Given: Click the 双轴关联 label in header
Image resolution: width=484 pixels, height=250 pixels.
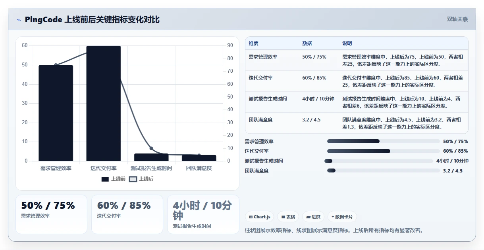Looking at the screenshot, I should coord(457,19).
